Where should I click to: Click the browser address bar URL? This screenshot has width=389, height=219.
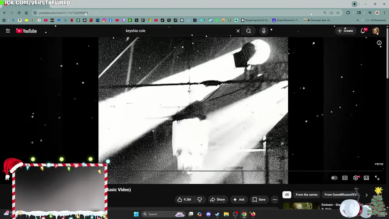(x=63, y=13)
